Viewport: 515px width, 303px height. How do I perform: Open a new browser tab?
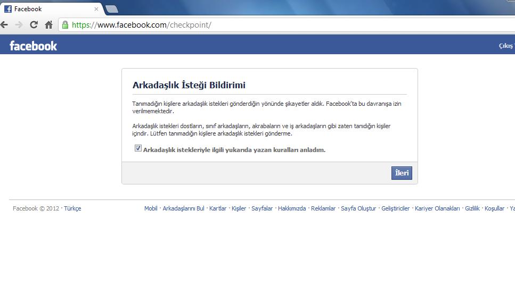point(112,9)
